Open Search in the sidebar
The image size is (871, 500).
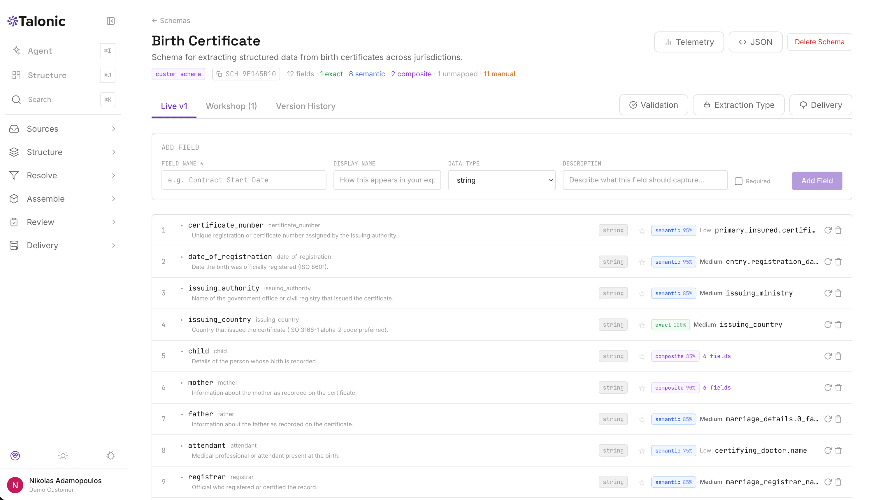tap(63, 100)
